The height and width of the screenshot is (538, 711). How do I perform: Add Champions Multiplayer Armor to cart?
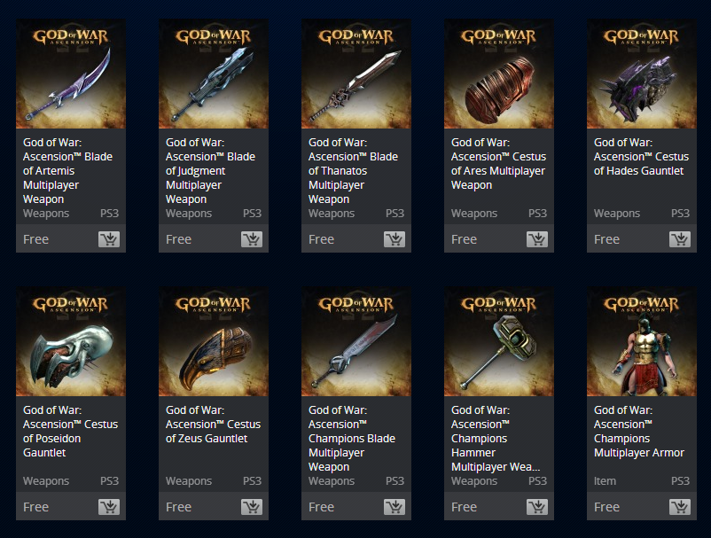pos(680,507)
